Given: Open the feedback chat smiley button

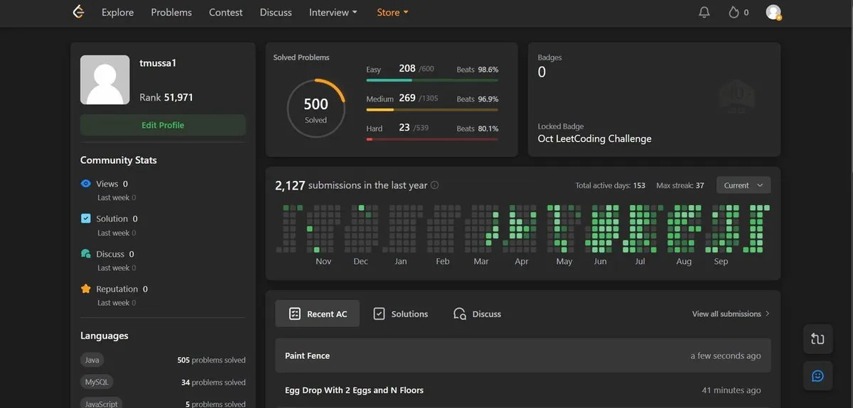Looking at the screenshot, I should pos(817,375).
